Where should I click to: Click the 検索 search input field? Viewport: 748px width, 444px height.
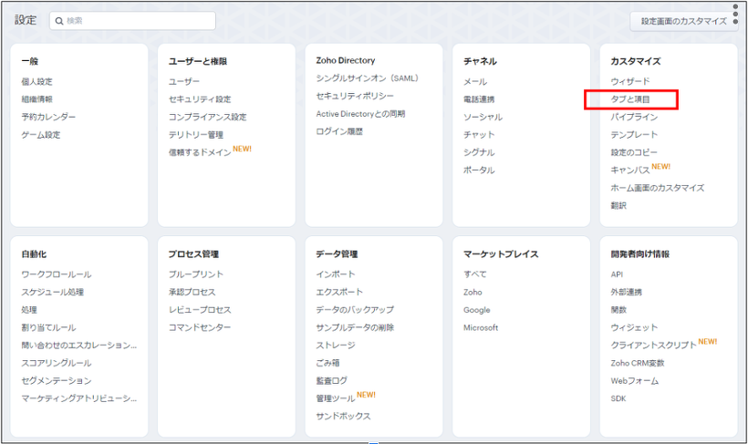pos(137,21)
